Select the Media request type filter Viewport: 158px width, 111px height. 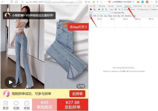[x=110, y=16]
